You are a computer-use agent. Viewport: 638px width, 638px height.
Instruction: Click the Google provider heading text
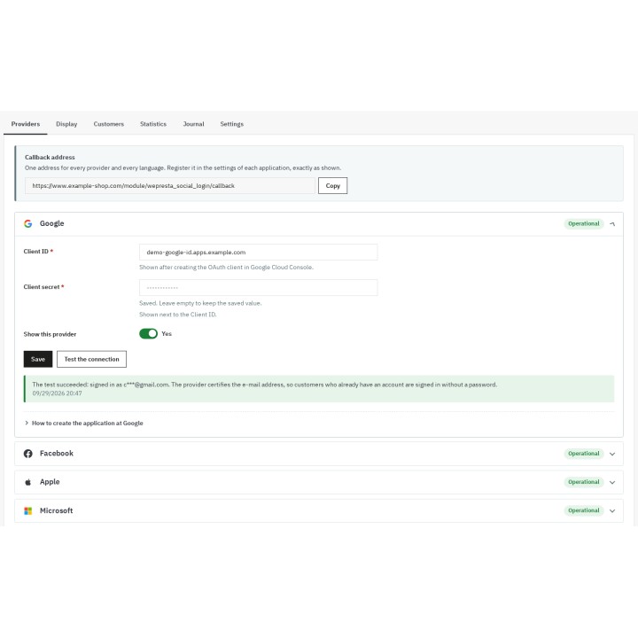pyautogui.click(x=51, y=224)
